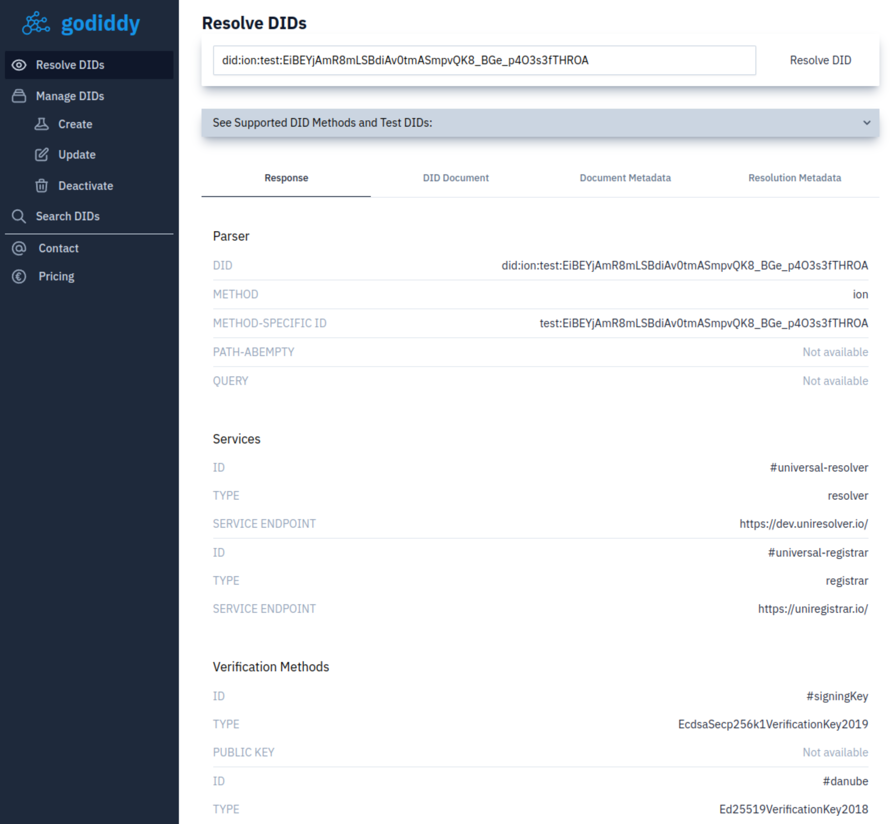Open the Contact page
Screen dimensions: 893x824
pyautogui.click(x=58, y=249)
